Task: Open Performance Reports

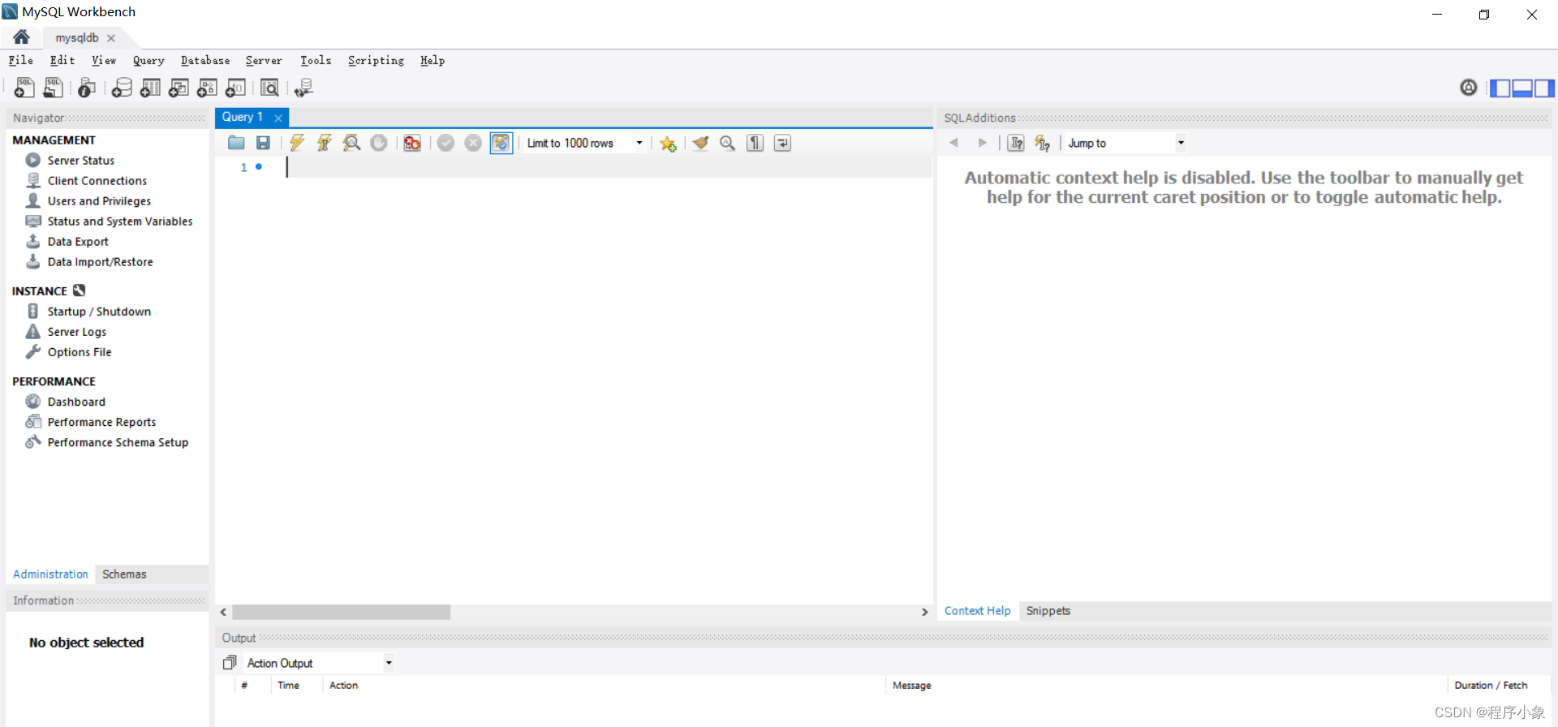Action: [x=101, y=422]
